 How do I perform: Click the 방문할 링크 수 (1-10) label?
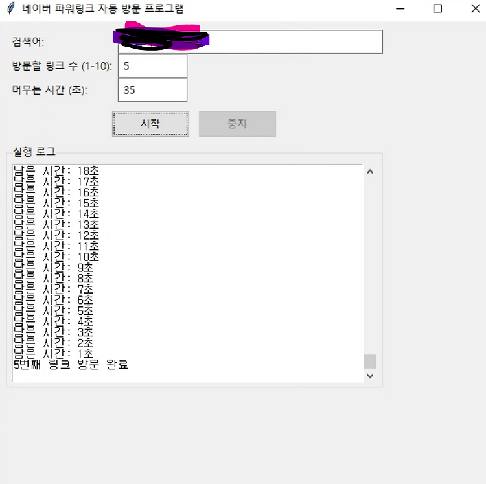click(x=62, y=66)
